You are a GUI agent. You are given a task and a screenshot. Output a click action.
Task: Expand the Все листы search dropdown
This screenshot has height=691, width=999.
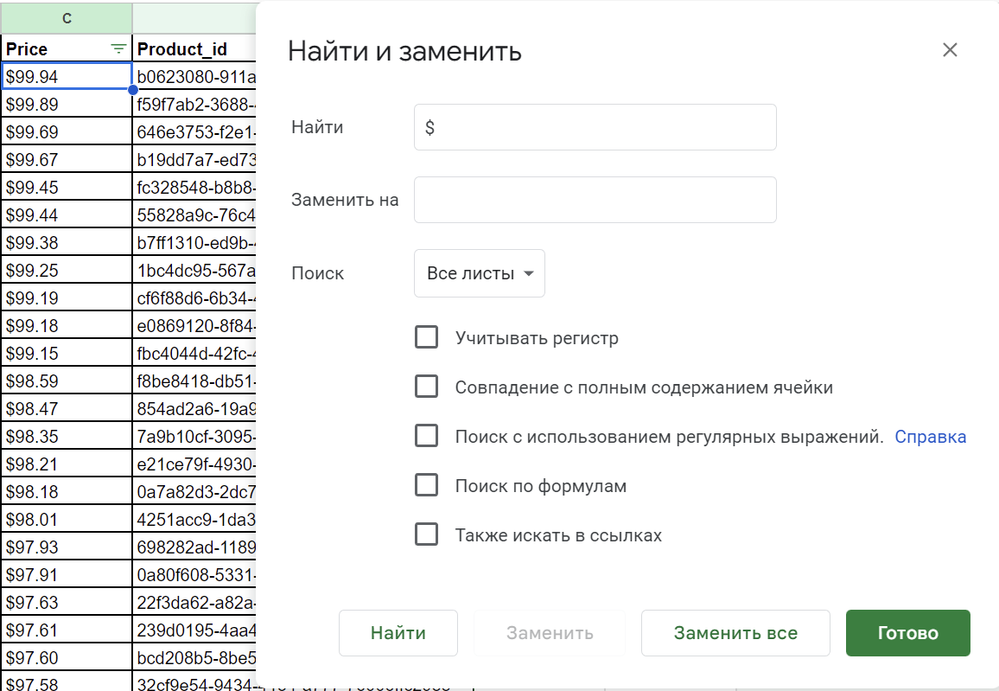pyautogui.click(x=480, y=273)
